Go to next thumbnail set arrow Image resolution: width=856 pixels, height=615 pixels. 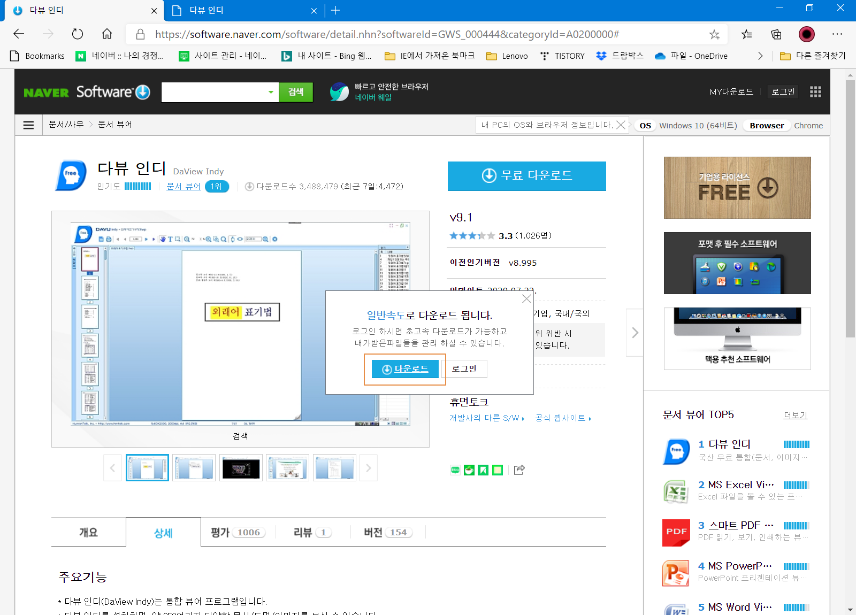click(368, 468)
